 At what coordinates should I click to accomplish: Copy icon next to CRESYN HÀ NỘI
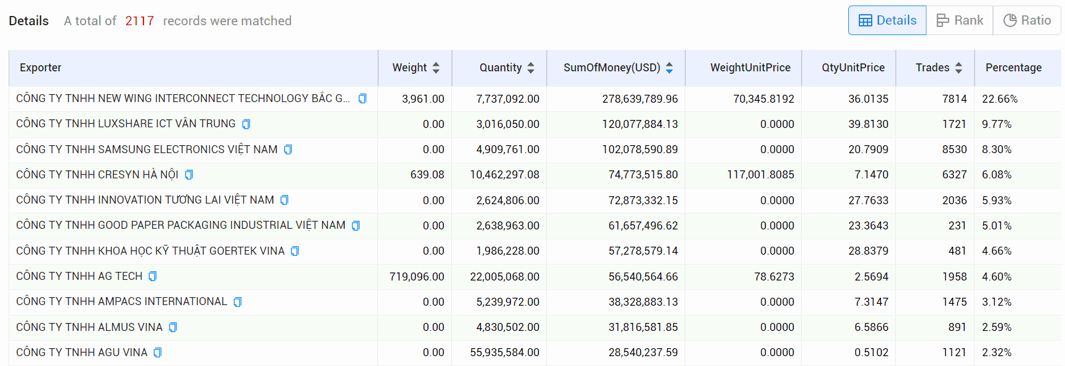click(189, 175)
